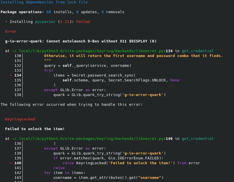
Task: Click the red 'KeyringLocked' heading
Action: pyautogui.click(x=20, y=119)
